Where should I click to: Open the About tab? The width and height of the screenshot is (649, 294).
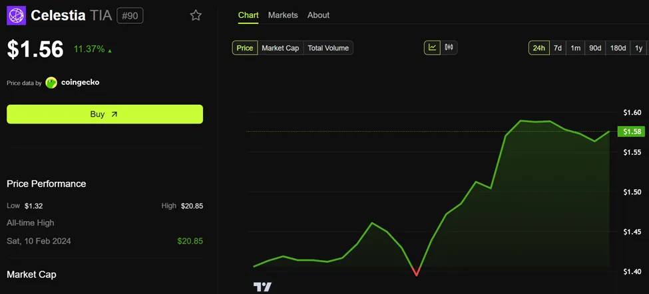click(x=318, y=15)
